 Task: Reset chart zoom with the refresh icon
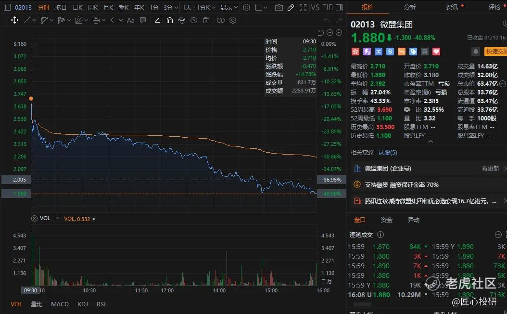[x=320, y=32]
